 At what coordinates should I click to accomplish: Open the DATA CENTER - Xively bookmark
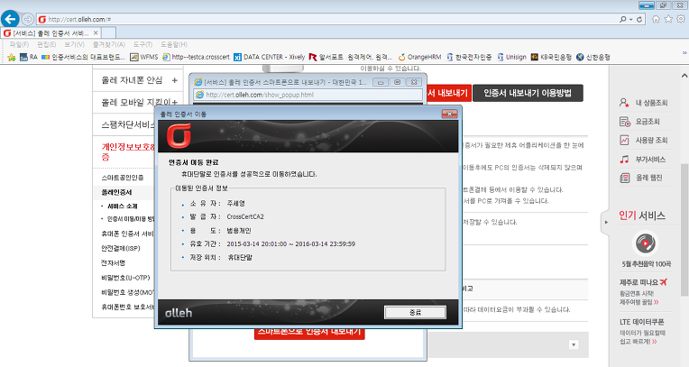(270, 57)
